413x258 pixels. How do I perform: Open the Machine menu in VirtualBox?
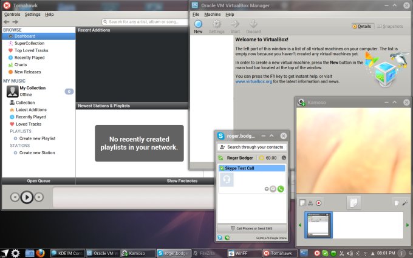click(x=213, y=14)
